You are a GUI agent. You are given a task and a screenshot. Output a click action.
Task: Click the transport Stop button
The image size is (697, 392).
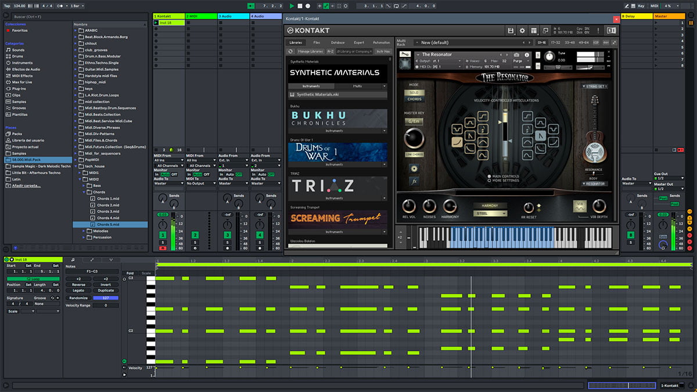(x=300, y=6)
